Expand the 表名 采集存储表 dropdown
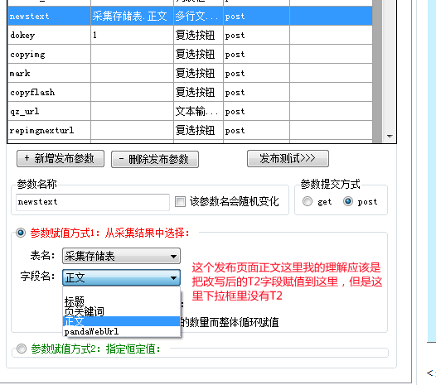Image resolution: width=436 pixels, height=385 pixels. pyautogui.click(x=121, y=256)
